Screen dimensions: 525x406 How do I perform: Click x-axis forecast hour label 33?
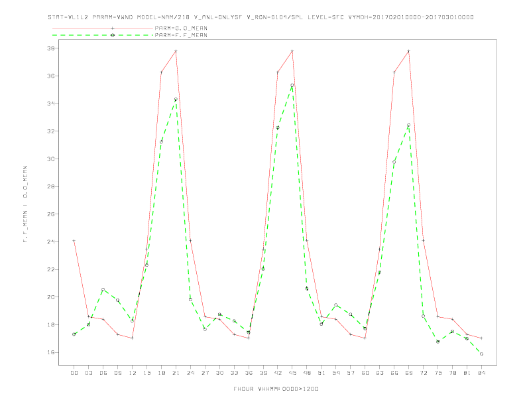coord(234,373)
